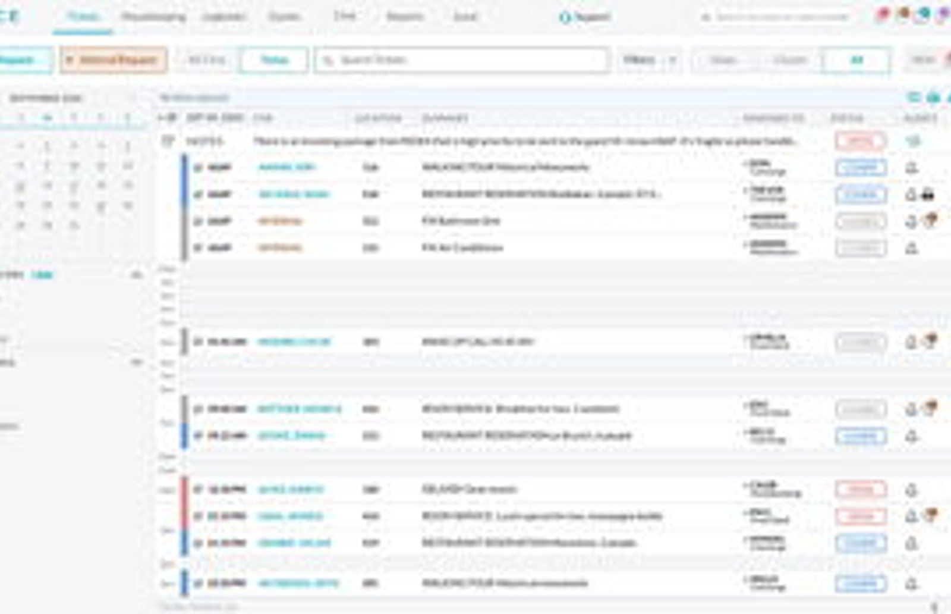Click the bell icon for FIX Bathroom Sink
The height and width of the screenshot is (614, 951).
(x=911, y=221)
